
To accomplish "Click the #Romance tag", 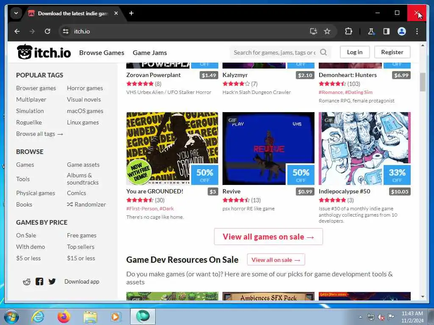I will point(331,92).
